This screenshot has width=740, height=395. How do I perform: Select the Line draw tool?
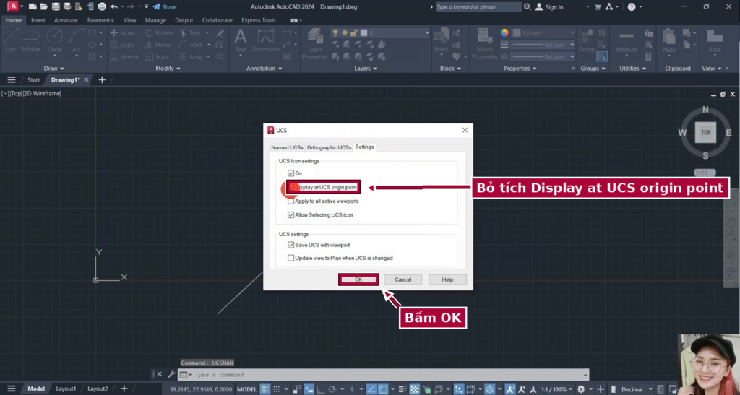10,40
